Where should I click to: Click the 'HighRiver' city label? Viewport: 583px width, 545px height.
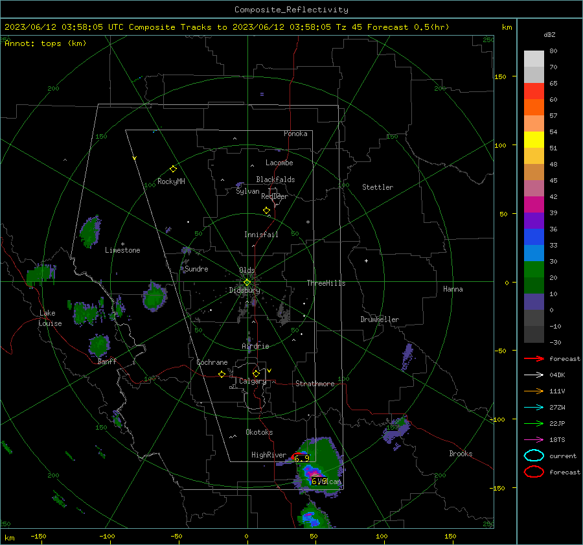[x=269, y=455]
